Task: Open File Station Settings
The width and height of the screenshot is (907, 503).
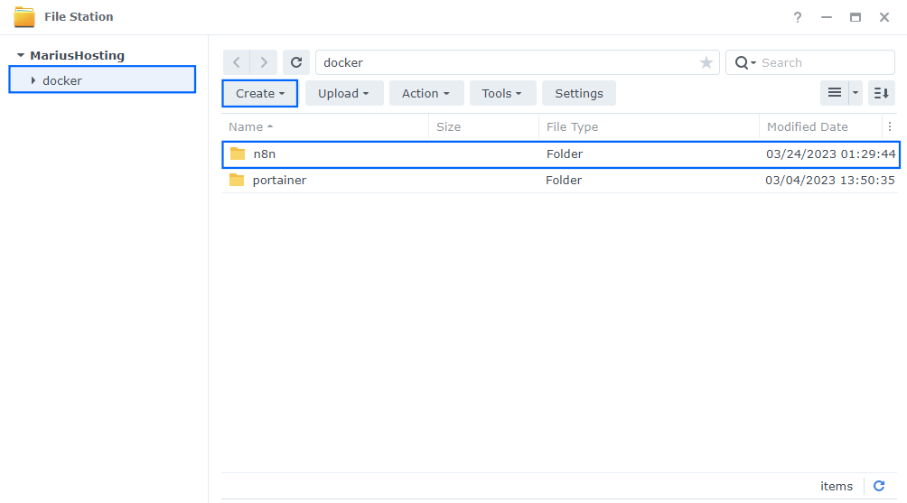Action: 579,94
